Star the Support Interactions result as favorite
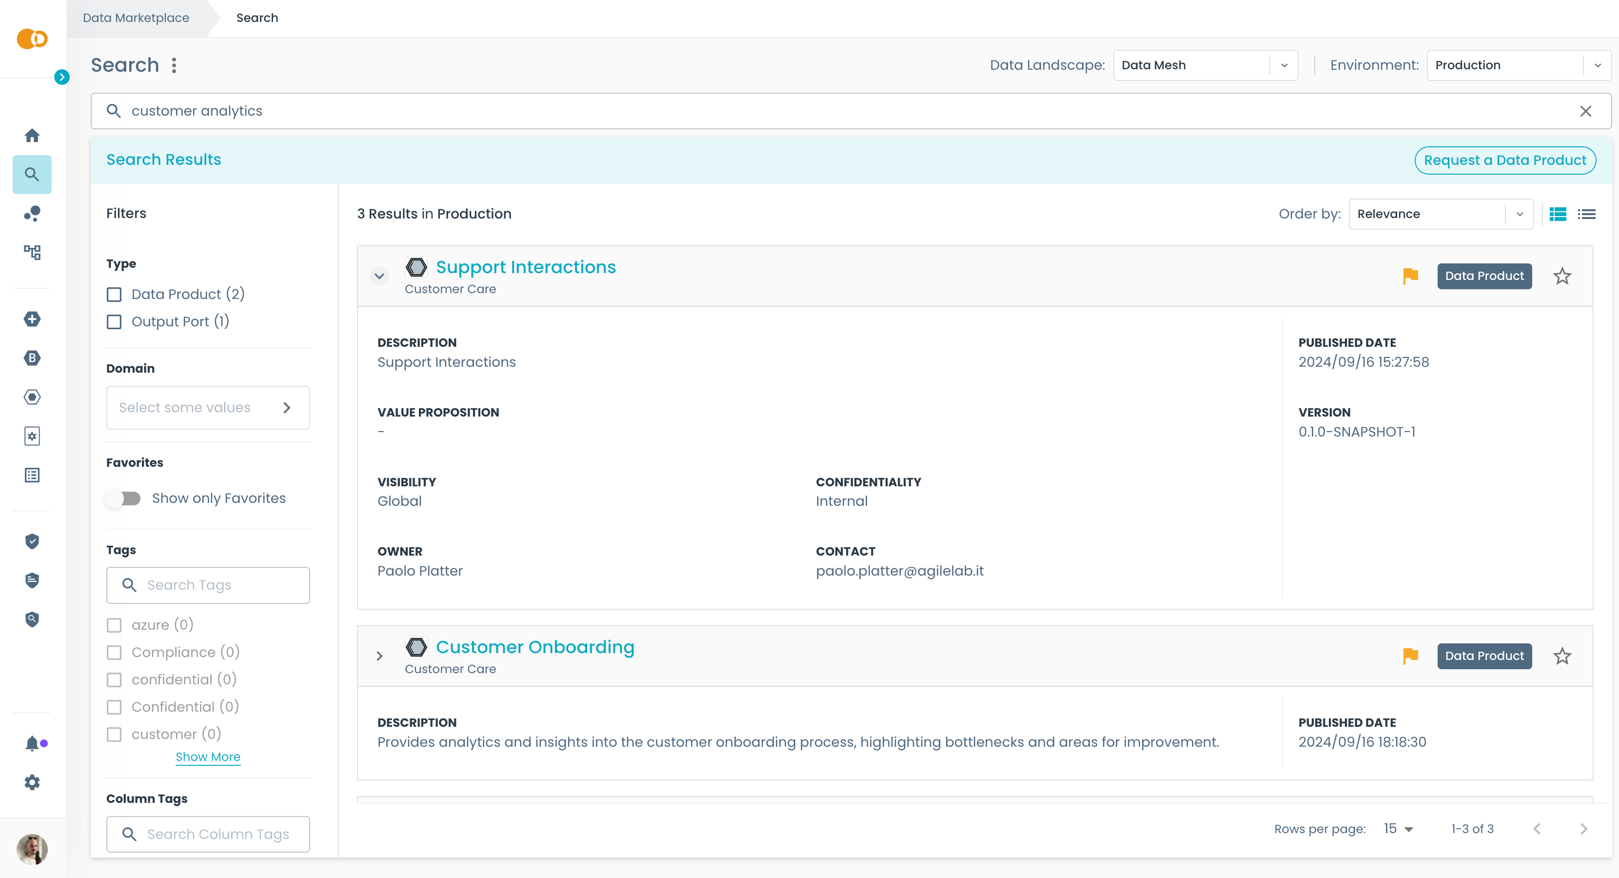 pyautogui.click(x=1562, y=276)
